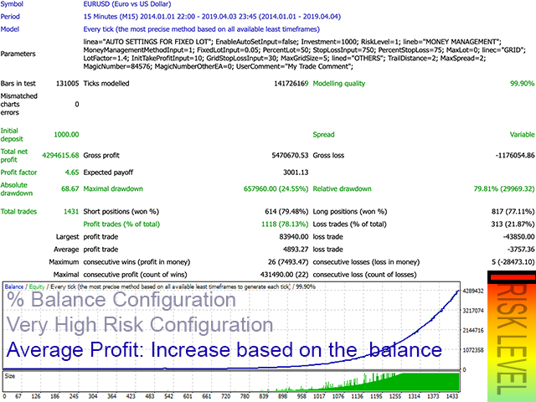Click profit trades value 1118 (78.13%)
The image size is (536, 402).
coord(285,224)
